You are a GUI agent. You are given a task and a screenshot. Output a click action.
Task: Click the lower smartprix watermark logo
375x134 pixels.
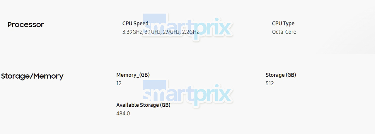(187, 93)
